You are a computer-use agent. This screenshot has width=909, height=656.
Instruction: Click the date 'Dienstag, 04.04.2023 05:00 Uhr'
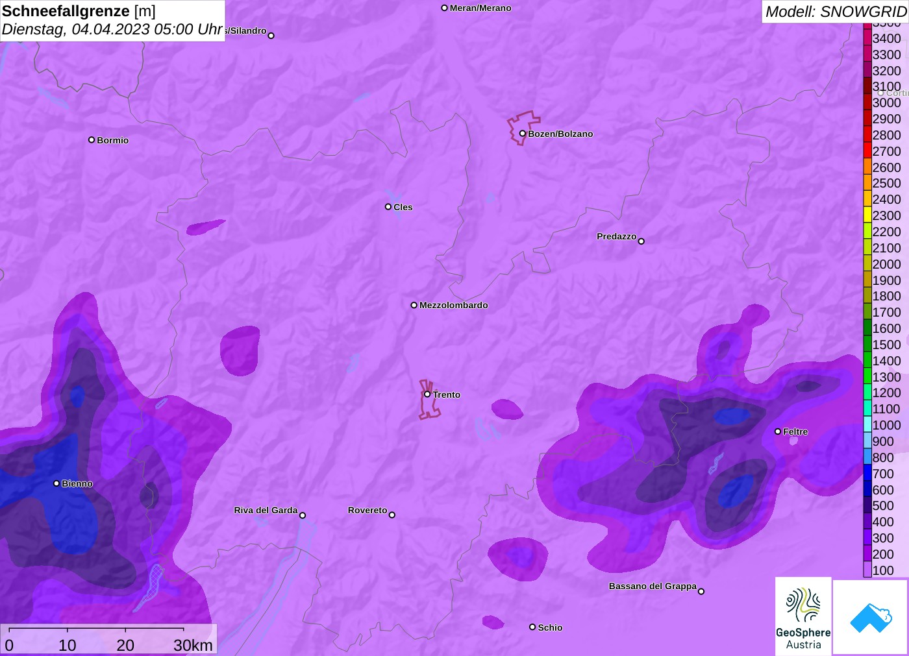click(112, 30)
